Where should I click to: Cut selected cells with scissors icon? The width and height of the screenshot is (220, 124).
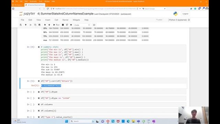(31, 25)
